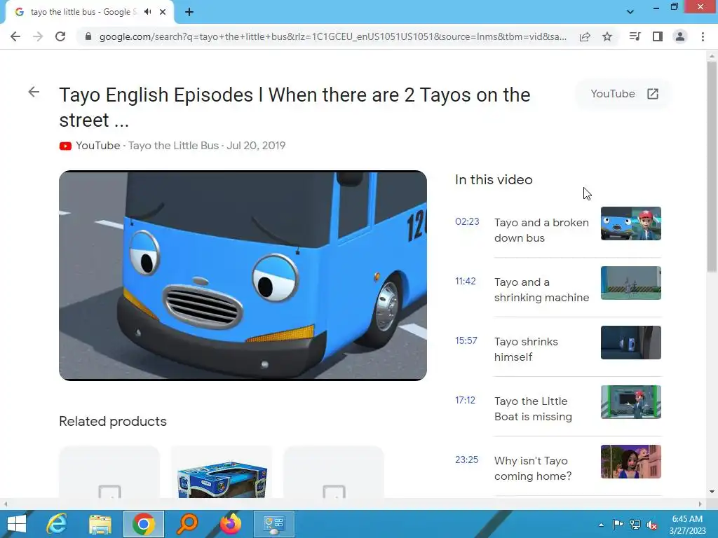Open the blue toy box related product
Viewport: 718px width, 538px height.
tap(222, 471)
